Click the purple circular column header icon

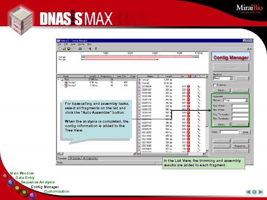(x=195, y=76)
